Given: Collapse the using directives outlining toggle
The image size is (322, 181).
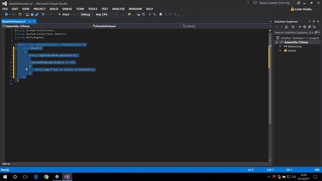Looking at the screenshot, I should click(16, 30).
